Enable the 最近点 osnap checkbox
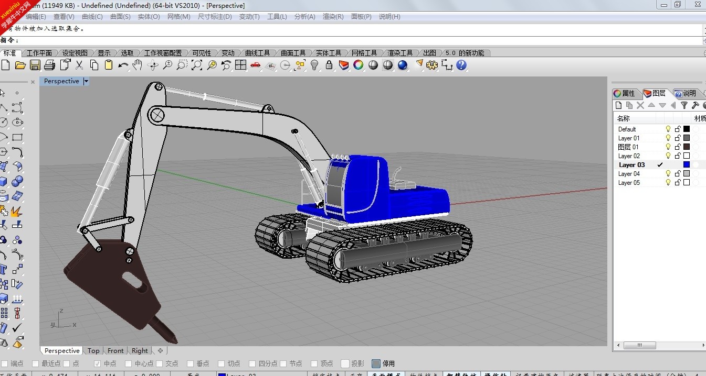706x376 pixels. click(36, 363)
